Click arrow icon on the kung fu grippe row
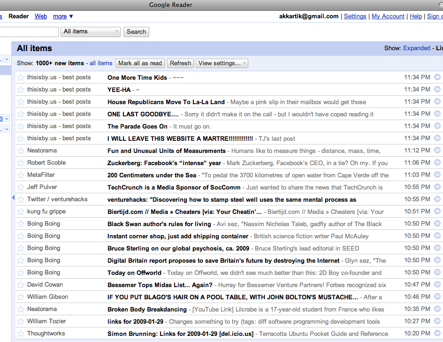 coord(437,211)
